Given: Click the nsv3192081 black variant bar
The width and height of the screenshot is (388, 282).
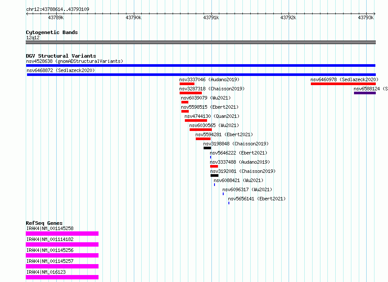Looking at the screenshot, I should tap(214, 175).
